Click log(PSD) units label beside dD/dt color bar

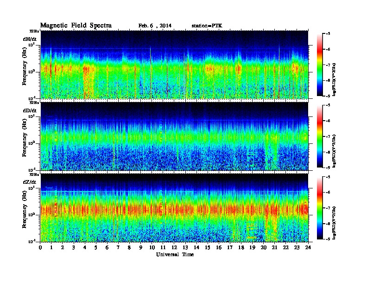tap(335, 151)
